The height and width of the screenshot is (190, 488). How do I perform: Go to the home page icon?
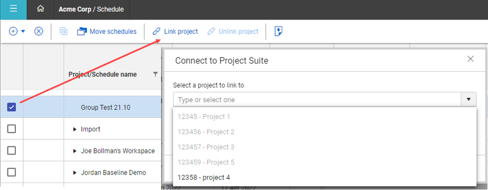point(40,9)
